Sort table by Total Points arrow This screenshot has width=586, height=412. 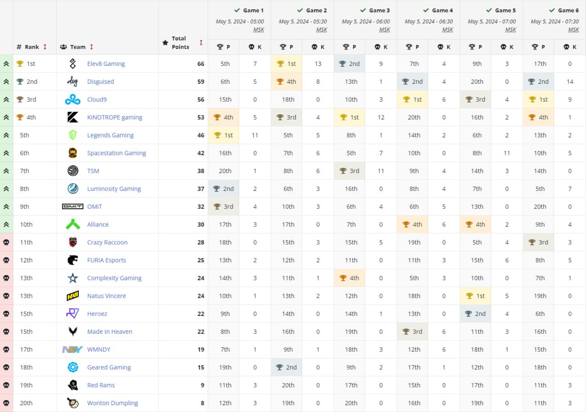coord(201,43)
